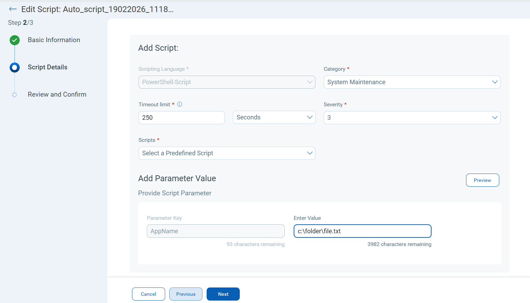Image resolution: width=530 pixels, height=303 pixels.
Task: Click the Enter Value text field
Action: point(362,231)
